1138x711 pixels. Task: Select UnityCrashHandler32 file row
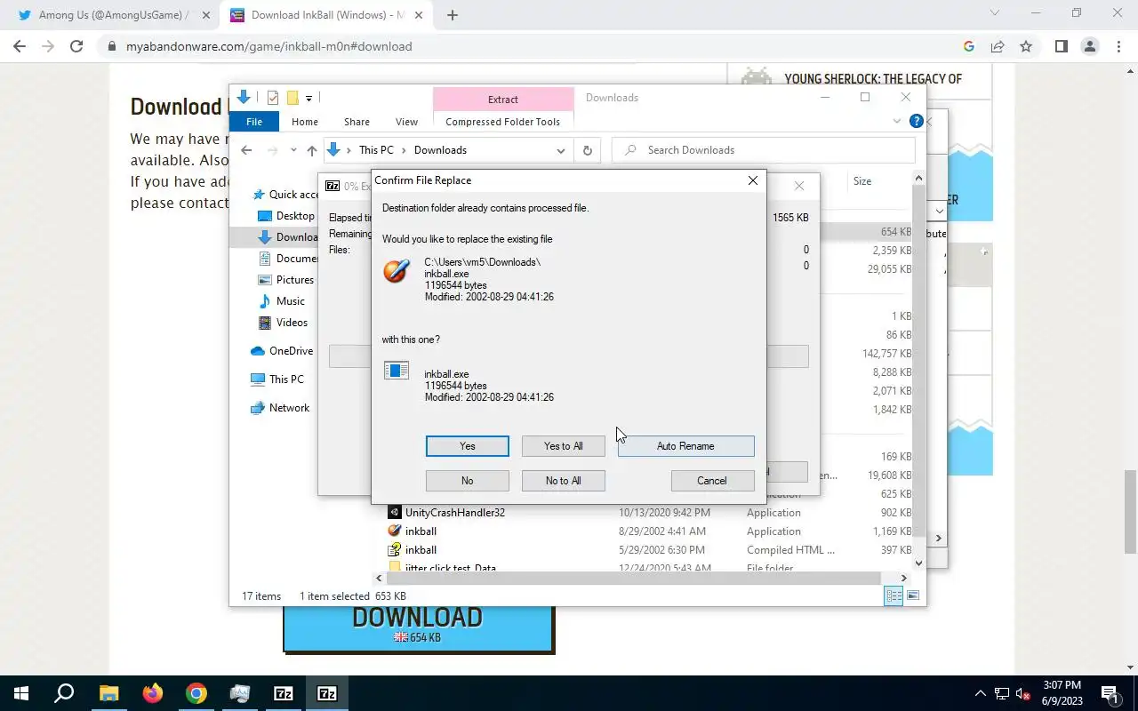point(649,513)
